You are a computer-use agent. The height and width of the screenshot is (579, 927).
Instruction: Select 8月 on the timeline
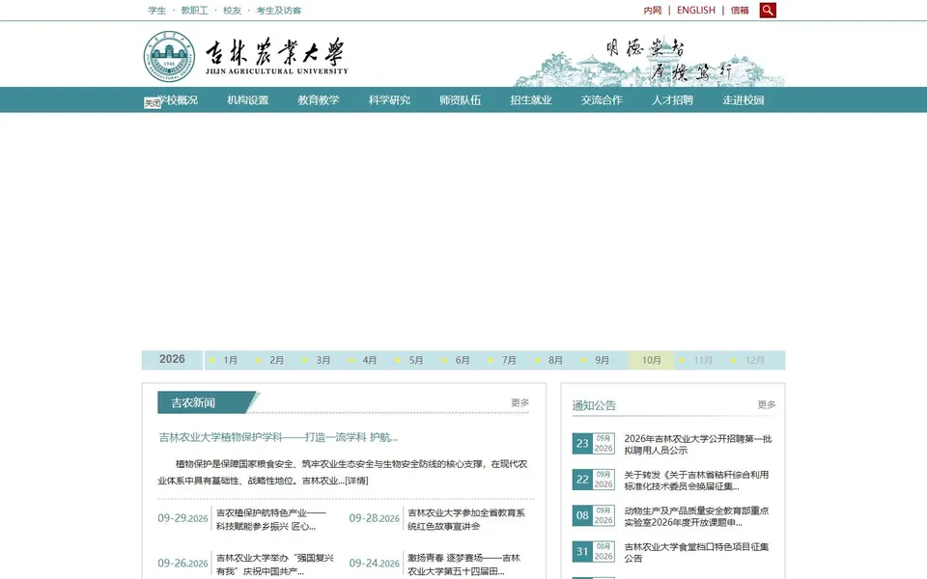[x=555, y=360]
